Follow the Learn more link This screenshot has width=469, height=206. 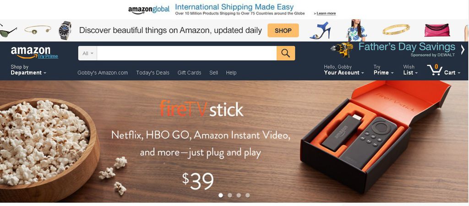coord(325,13)
